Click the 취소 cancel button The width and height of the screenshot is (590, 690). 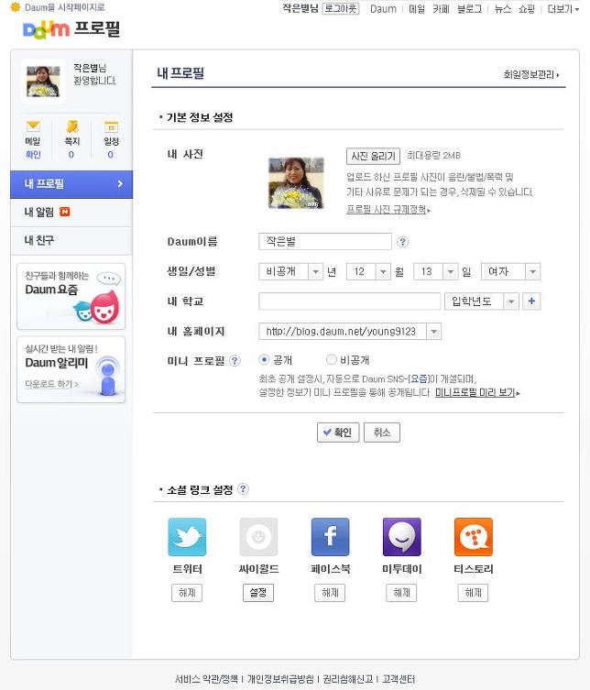382,433
